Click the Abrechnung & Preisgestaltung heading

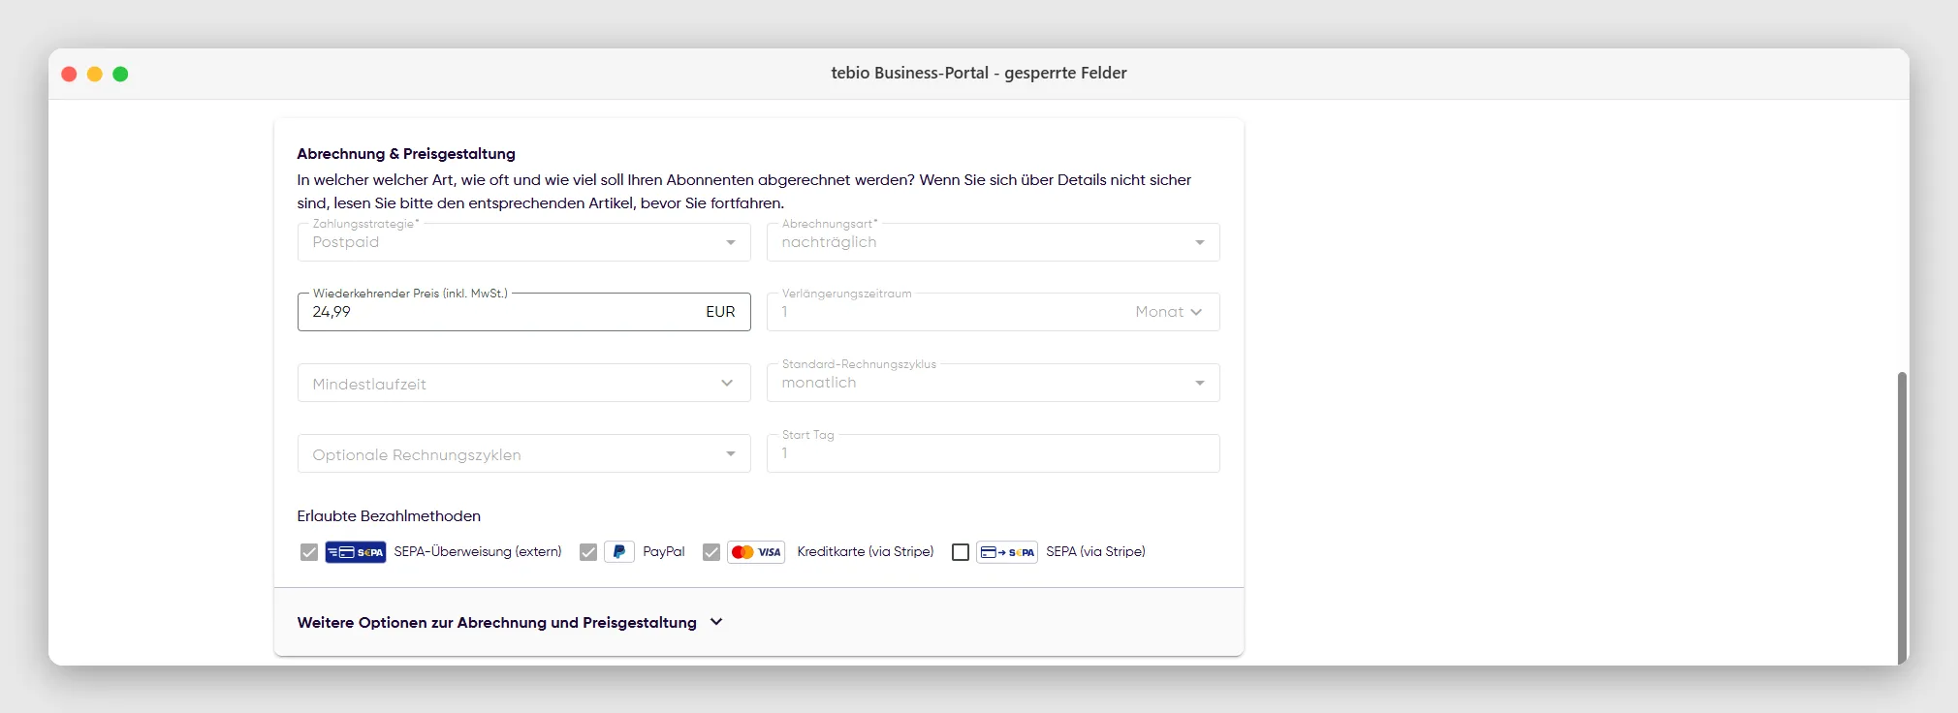coord(406,153)
